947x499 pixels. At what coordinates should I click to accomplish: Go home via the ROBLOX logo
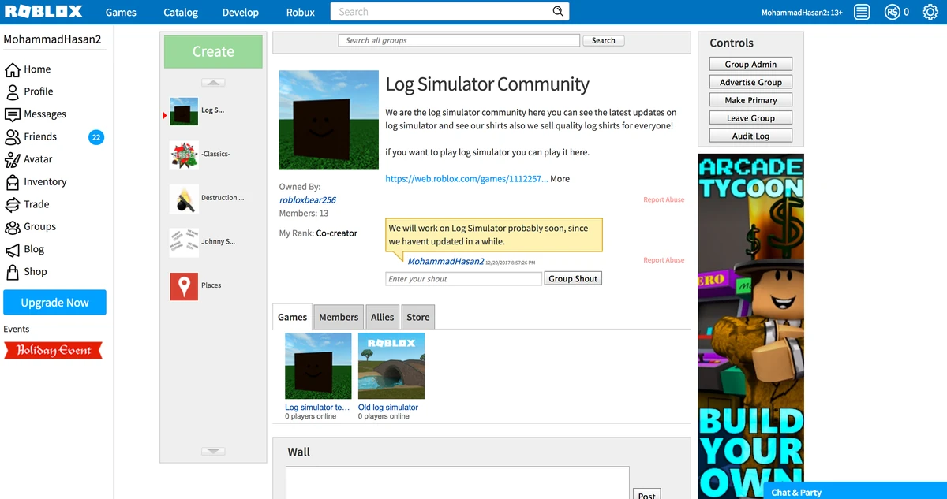pyautogui.click(x=45, y=11)
